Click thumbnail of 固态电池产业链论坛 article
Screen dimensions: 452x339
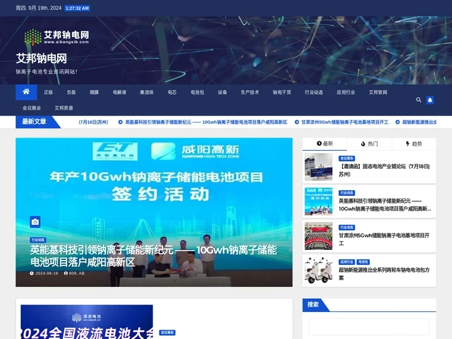click(x=318, y=167)
